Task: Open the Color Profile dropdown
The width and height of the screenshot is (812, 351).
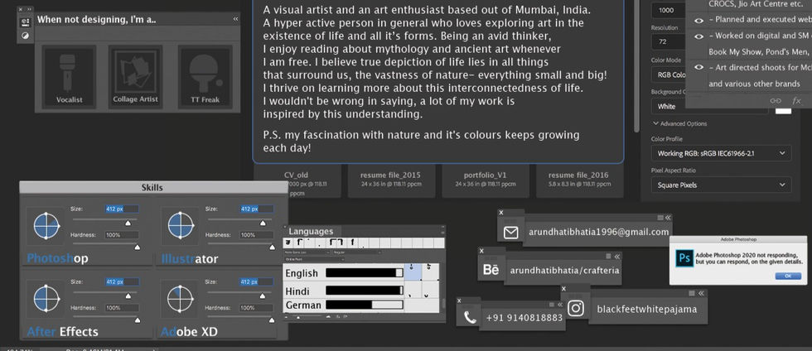Action: (721, 154)
